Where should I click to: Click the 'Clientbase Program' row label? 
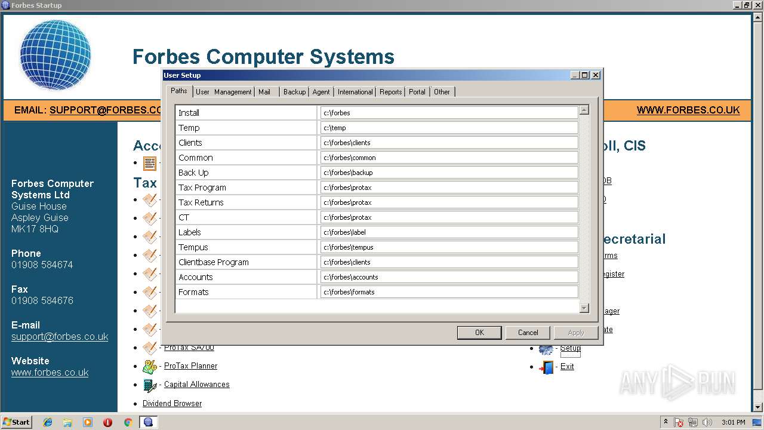click(213, 262)
